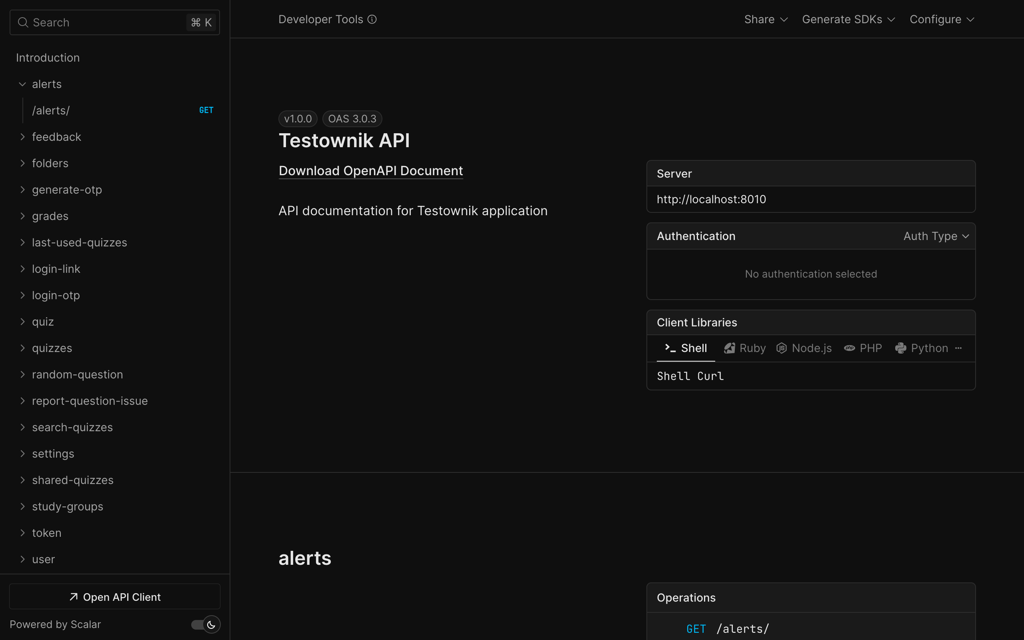Open the Auth Type dropdown
Image resolution: width=1024 pixels, height=640 pixels.
point(936,236)
